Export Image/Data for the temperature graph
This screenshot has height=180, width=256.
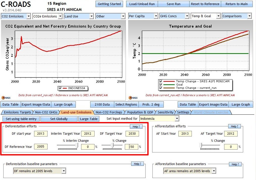[x=213, y=105]
